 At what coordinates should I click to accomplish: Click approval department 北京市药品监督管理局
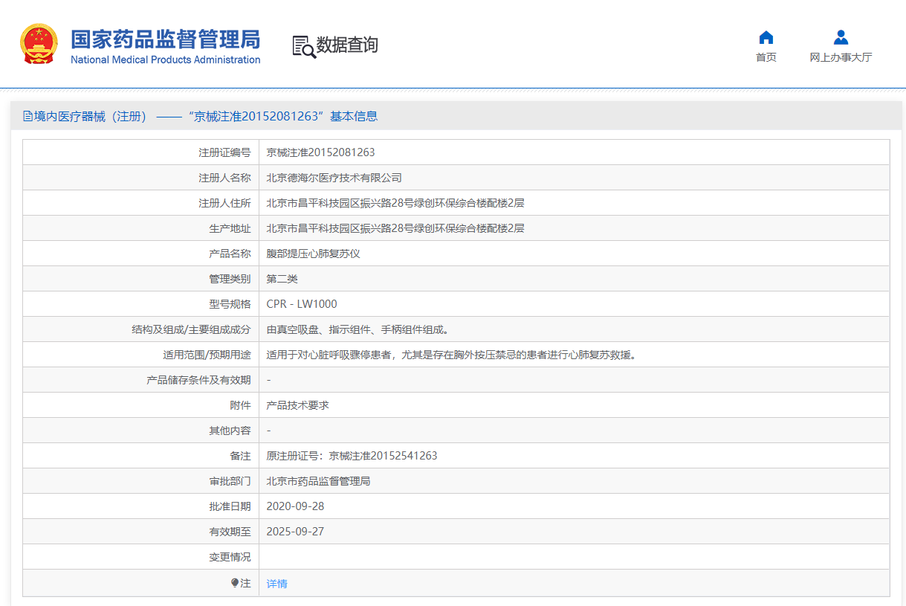click(x=319, y=481)
